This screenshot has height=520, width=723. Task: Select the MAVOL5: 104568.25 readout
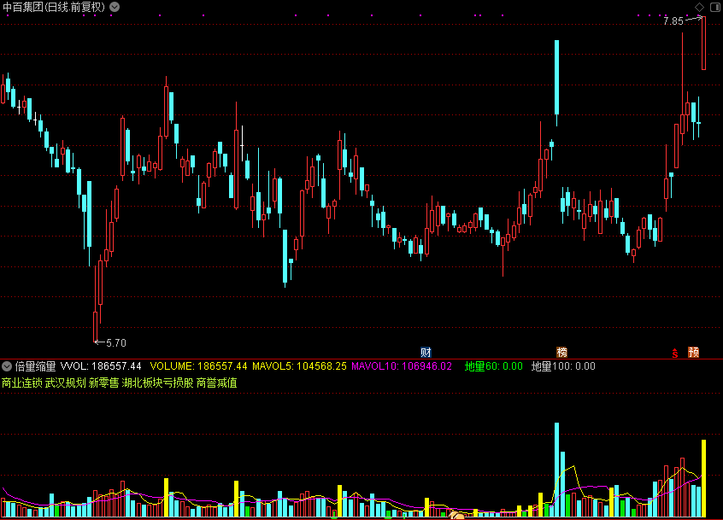coord(299,366)
